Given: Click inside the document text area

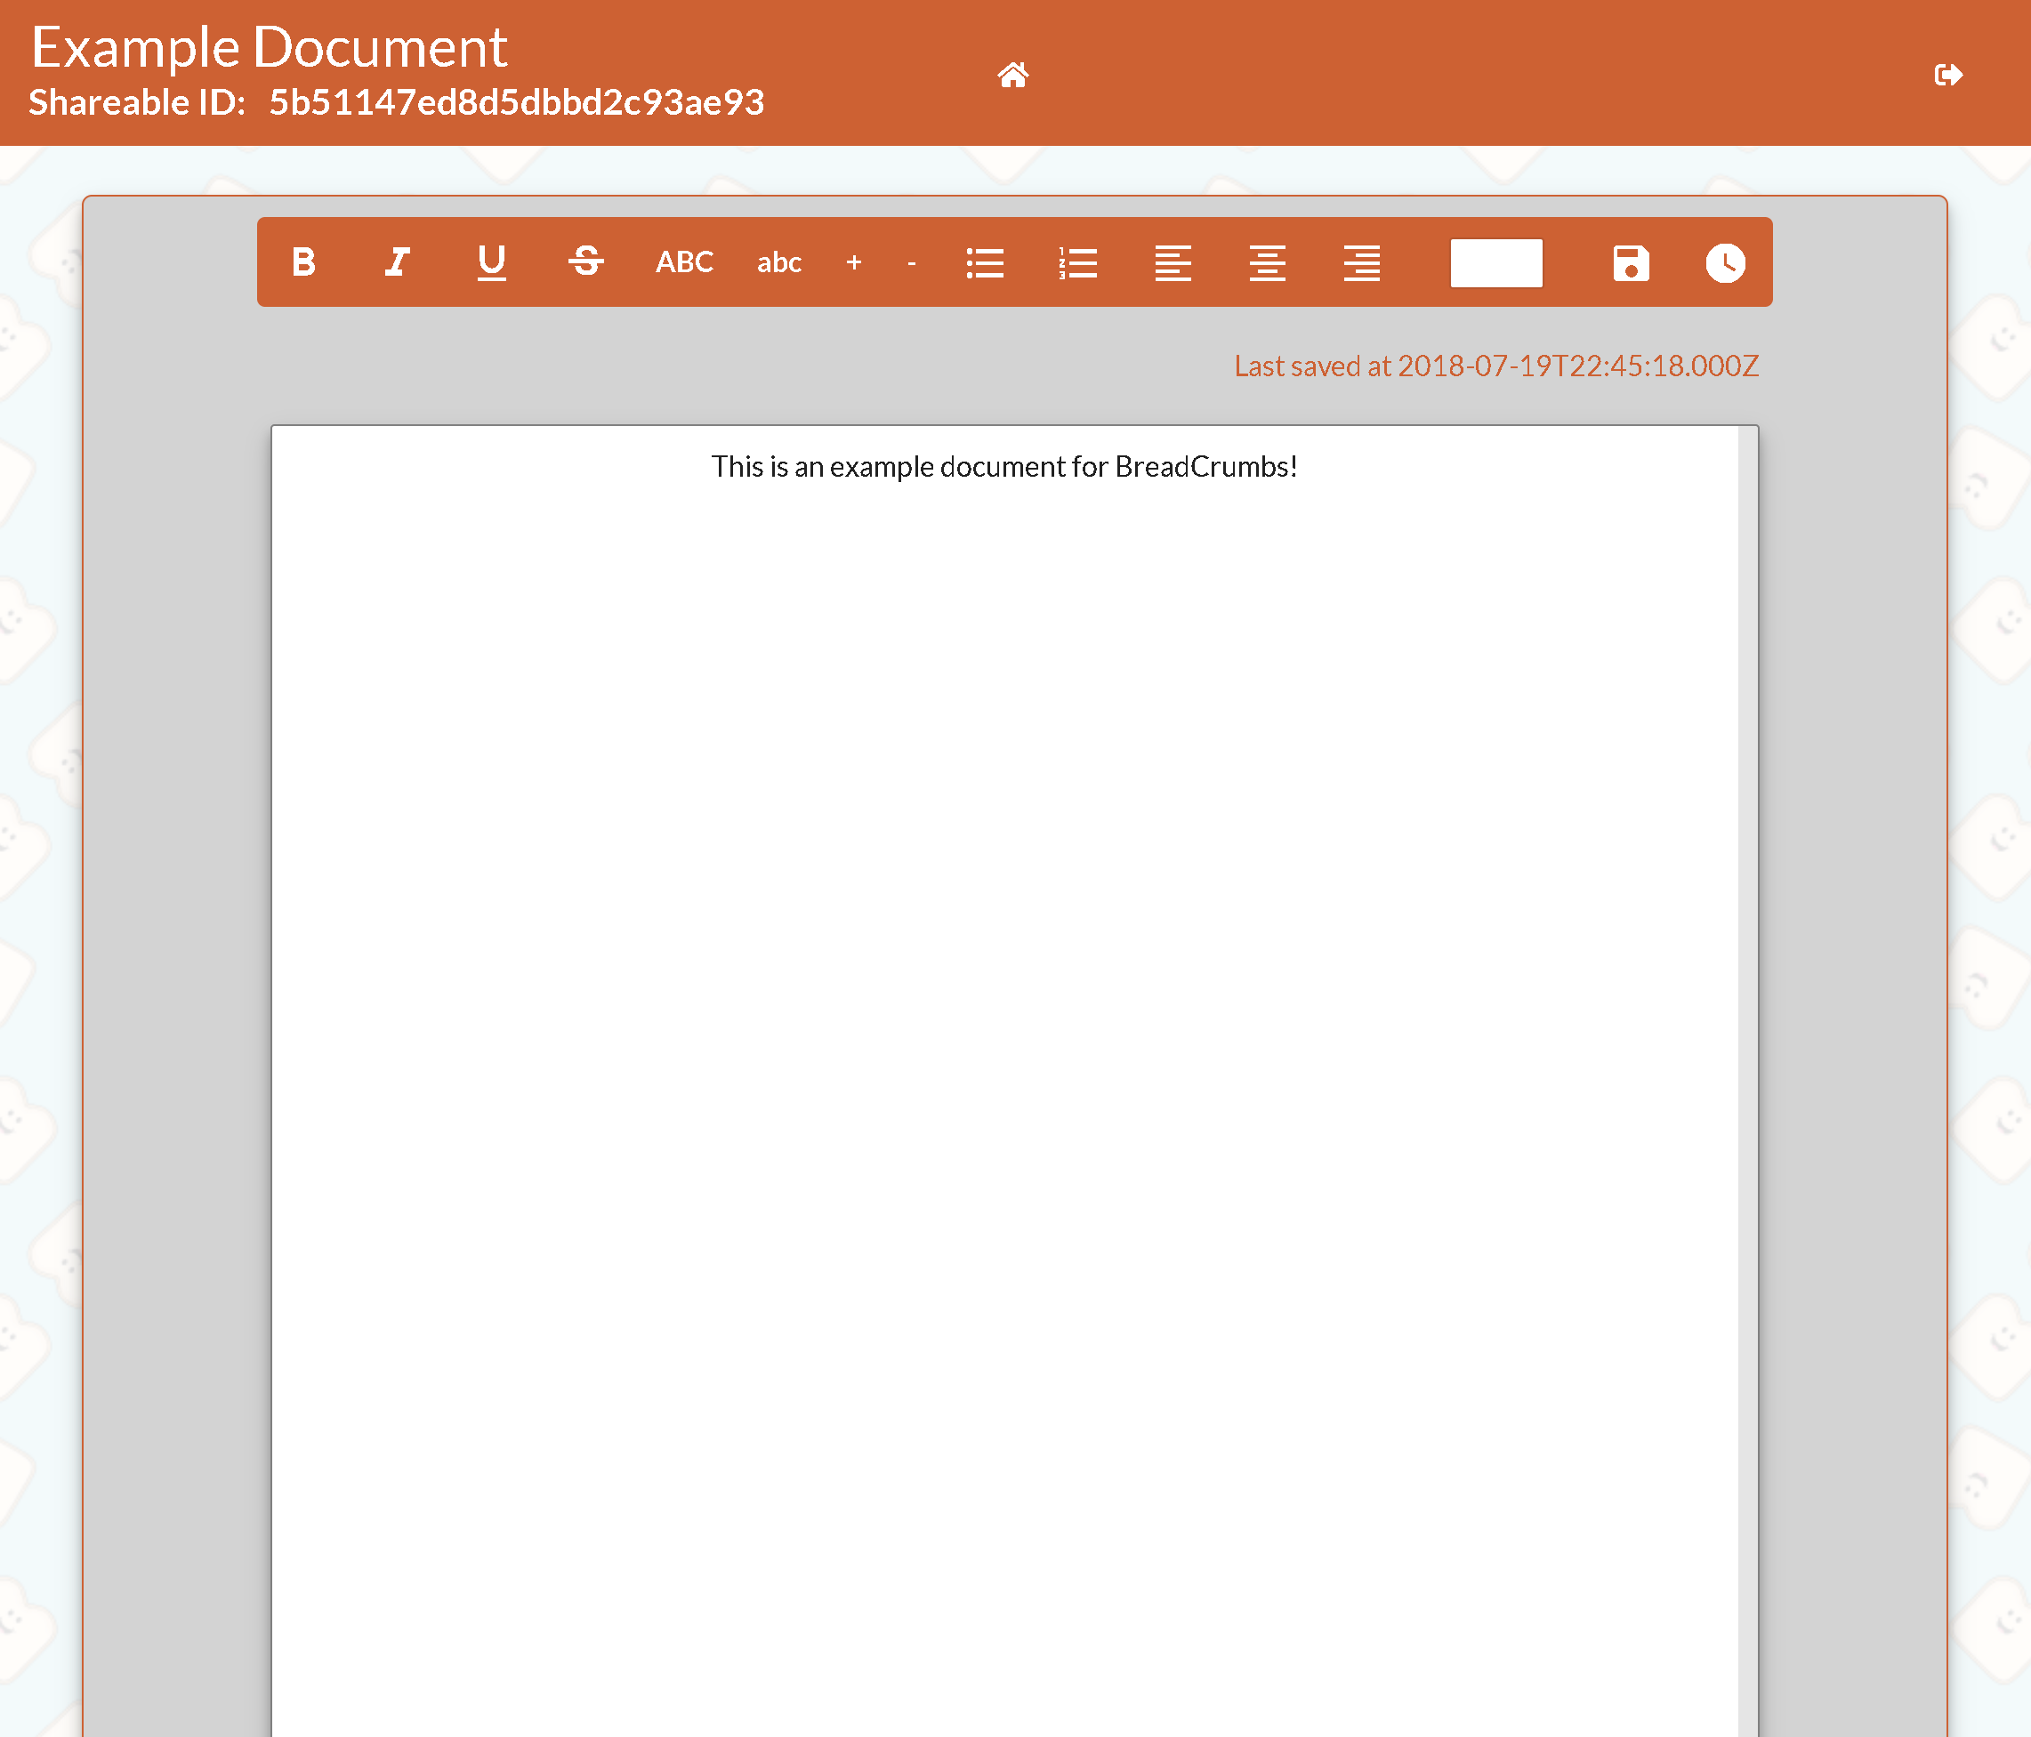Looking at the screenshot, I should coord(1003,882).
